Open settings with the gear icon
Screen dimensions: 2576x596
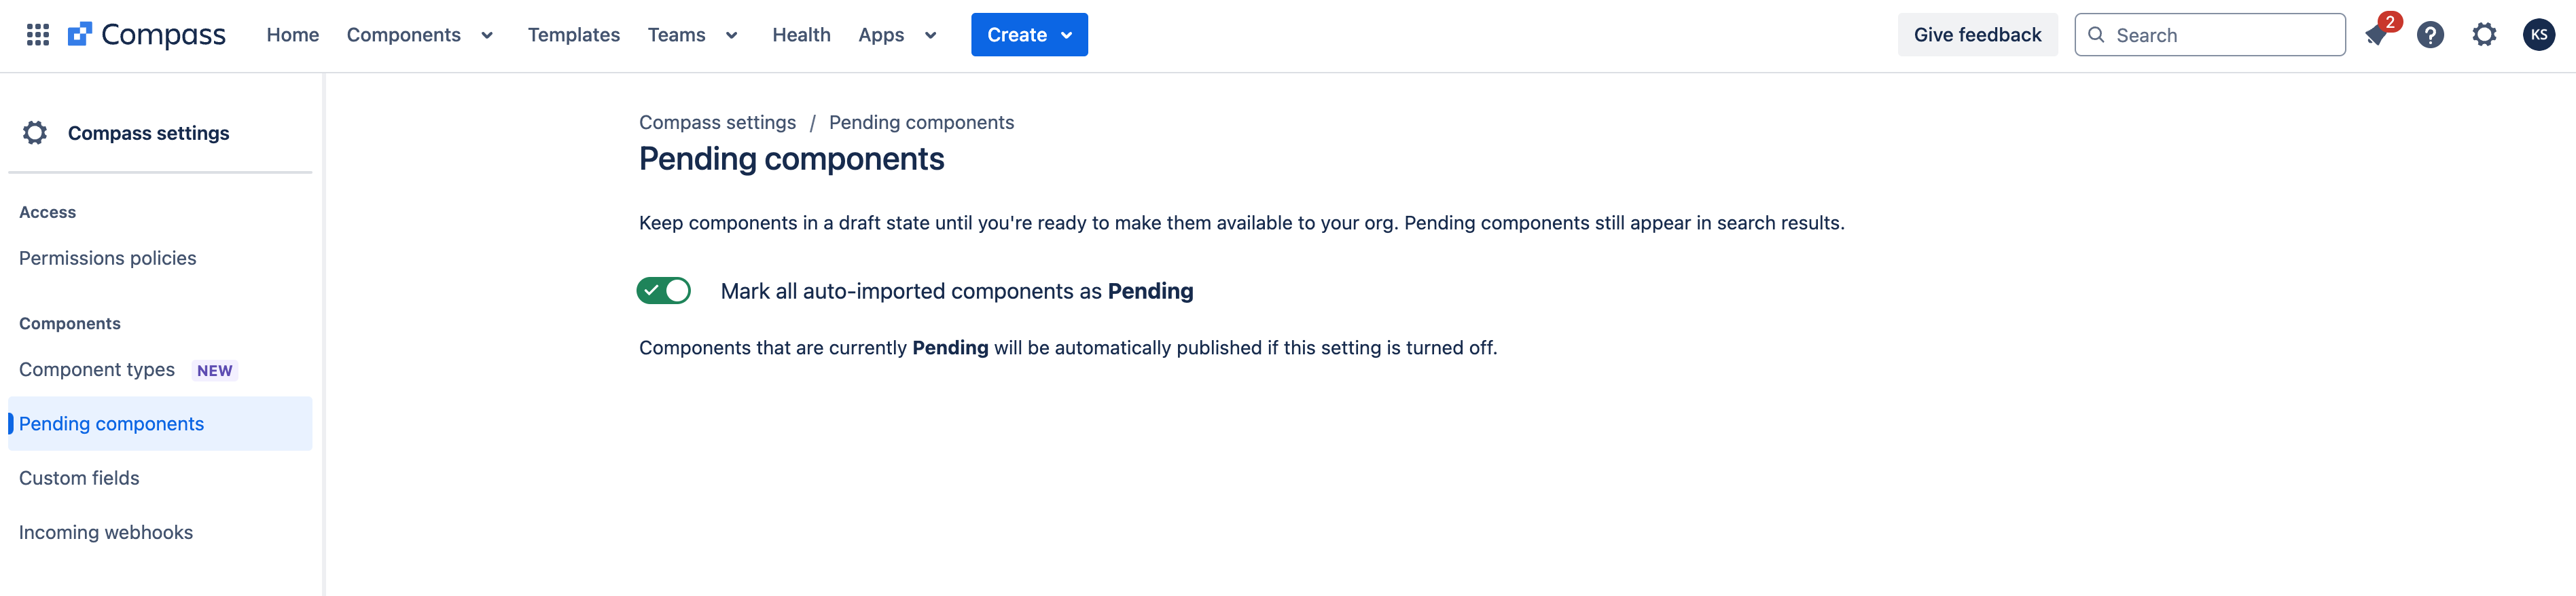tap(2484, 34)
